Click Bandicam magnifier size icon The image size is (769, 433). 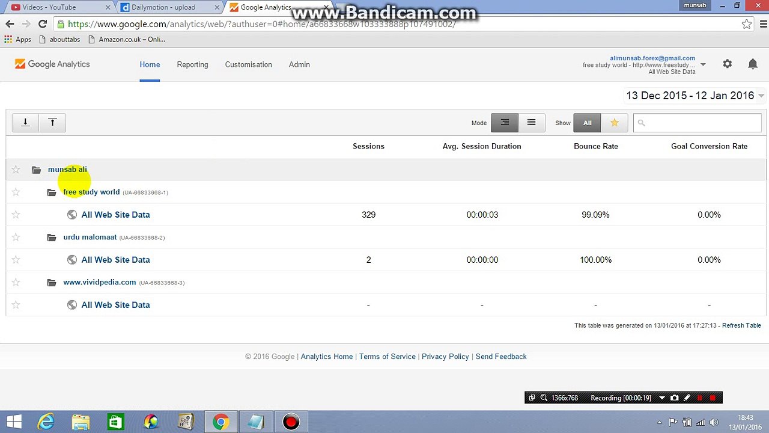coord(544,398)
